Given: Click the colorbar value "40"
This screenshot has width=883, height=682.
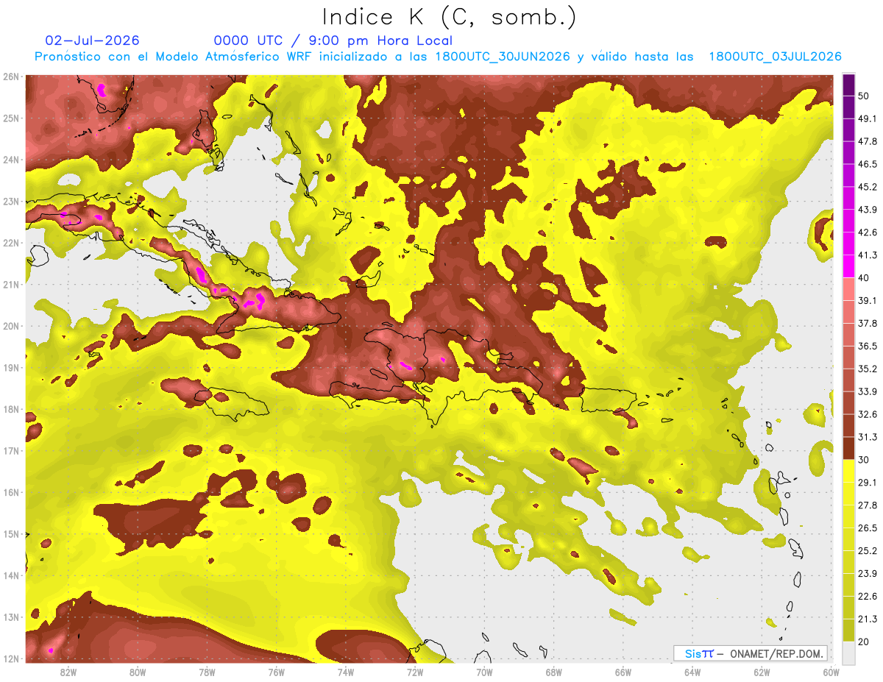Looking at the screenshot, I should (865, 278).
